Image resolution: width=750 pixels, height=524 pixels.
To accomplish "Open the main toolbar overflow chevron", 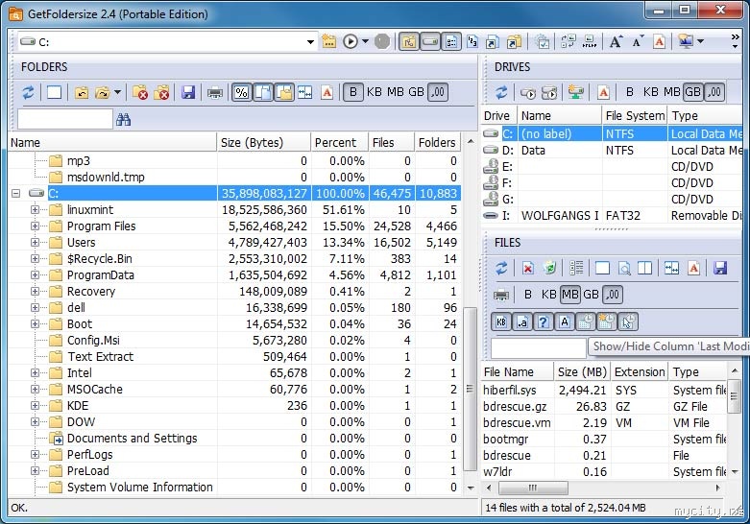I will [x=736, y=41].
